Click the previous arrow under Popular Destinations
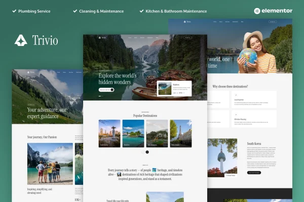The width and height of the screenshot is (304, 202). pyautogui.click(x=143, y=152)
